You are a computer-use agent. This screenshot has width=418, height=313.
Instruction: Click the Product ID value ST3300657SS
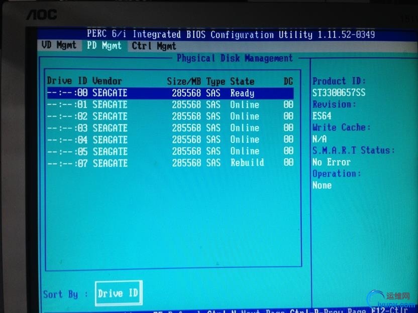[339, 93]
